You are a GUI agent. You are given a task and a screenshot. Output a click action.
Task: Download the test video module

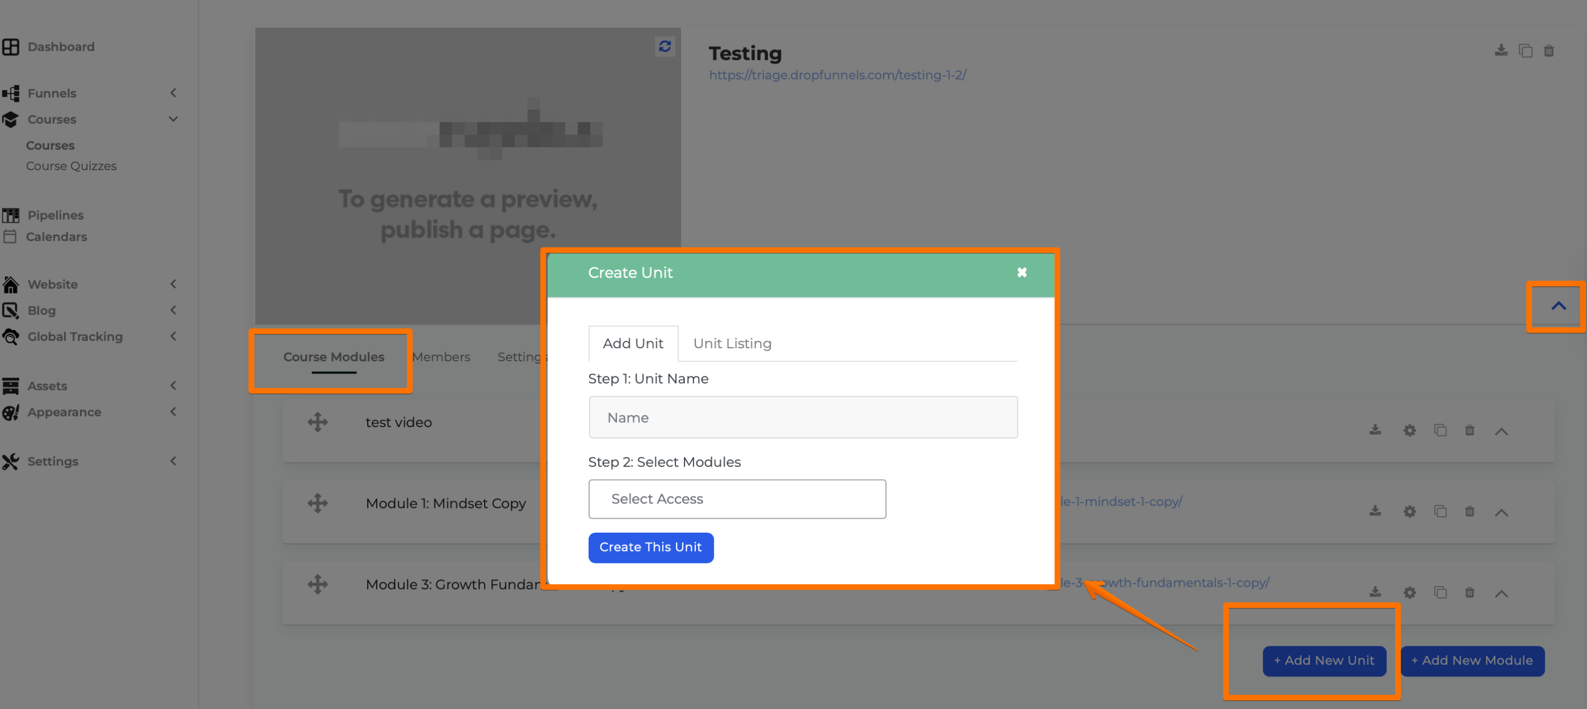pos(1375,430)
